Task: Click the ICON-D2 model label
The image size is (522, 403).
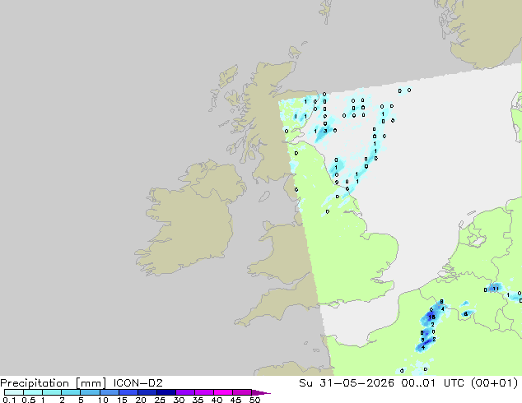Action: pyautogui.click(x=137, y=382)
